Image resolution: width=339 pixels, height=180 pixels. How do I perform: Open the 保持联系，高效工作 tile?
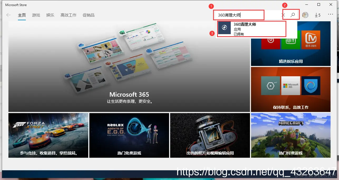[x=291, y=89]
